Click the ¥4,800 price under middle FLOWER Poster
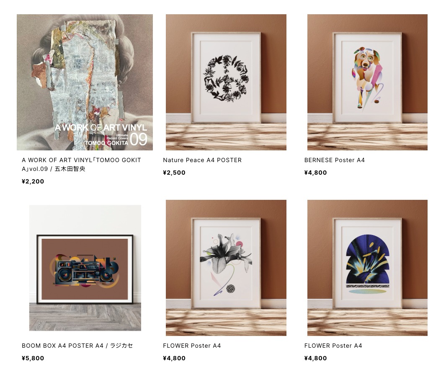 click(x=174, y=358)
